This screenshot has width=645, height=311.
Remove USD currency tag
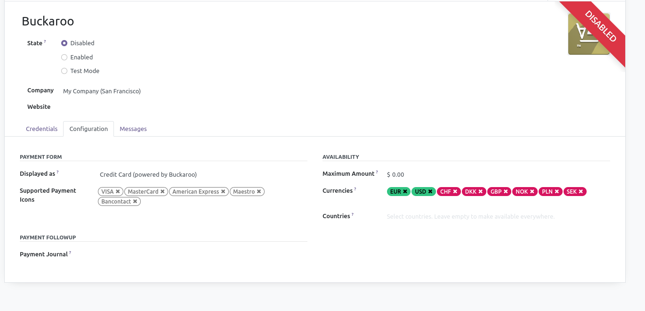tap(430, 191)
